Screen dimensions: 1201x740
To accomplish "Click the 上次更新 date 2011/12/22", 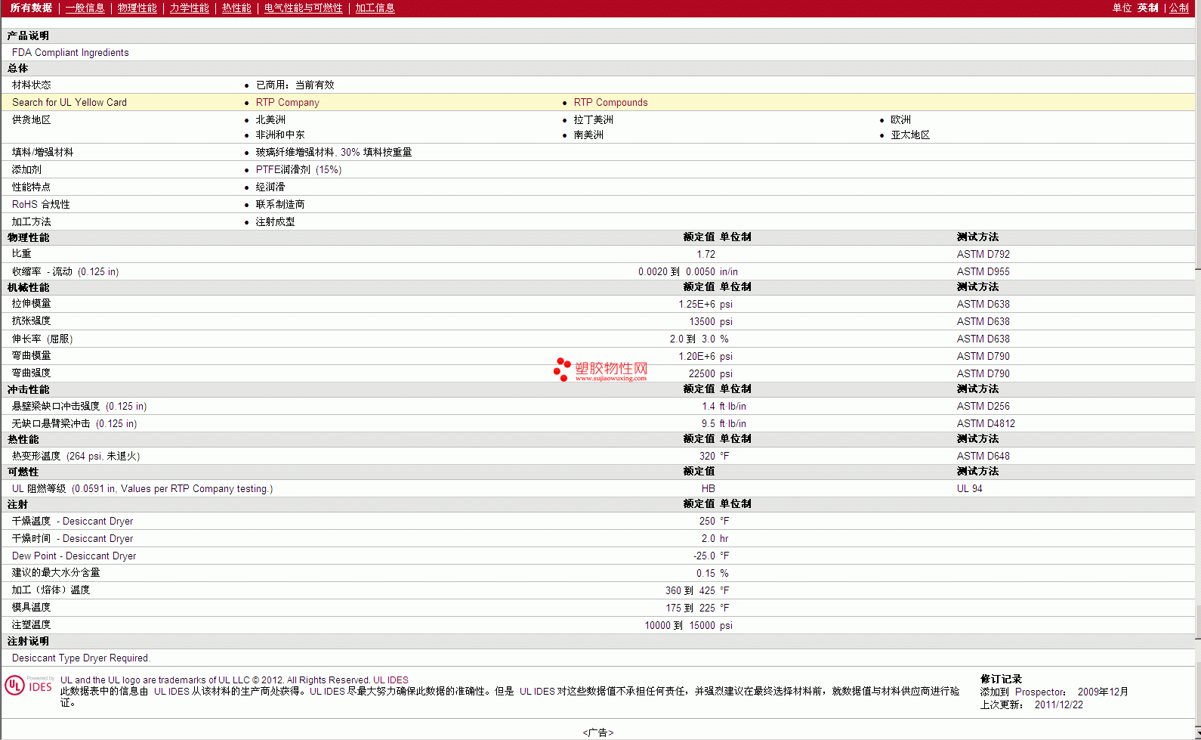I will [x=1058, y=704].
